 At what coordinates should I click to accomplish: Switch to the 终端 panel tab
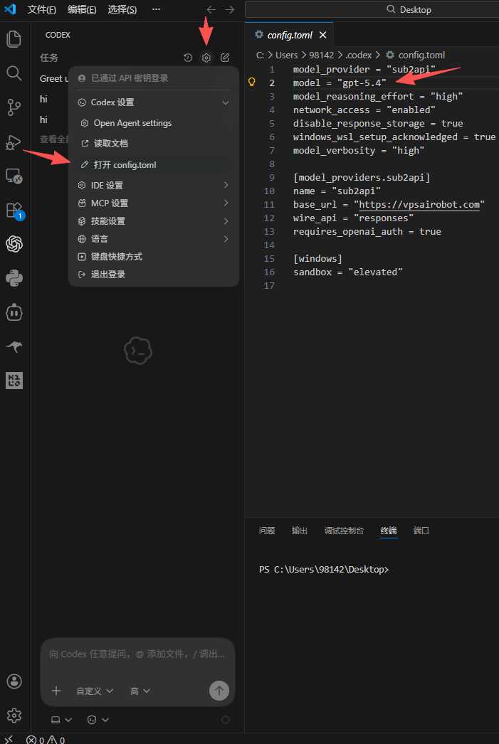click(389, 531)
